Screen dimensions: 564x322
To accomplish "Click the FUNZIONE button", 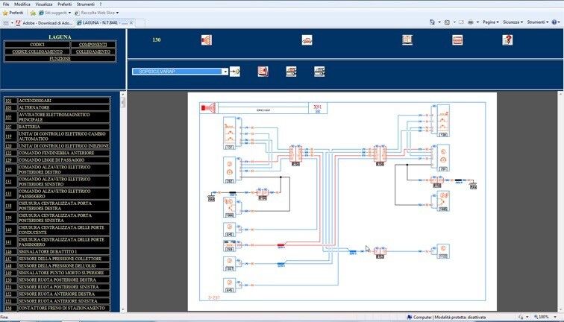I will pyautogui.click(x=60, y=58).
